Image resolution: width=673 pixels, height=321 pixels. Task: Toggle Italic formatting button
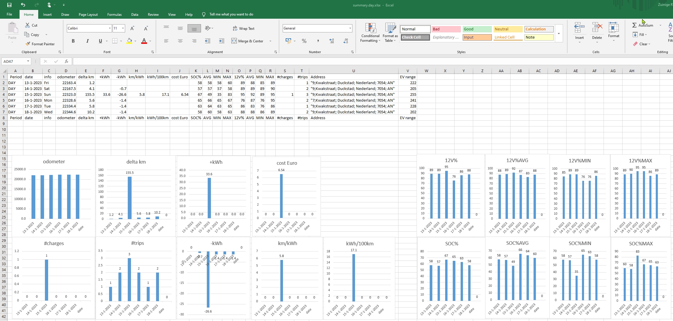(x=87, y=41)
